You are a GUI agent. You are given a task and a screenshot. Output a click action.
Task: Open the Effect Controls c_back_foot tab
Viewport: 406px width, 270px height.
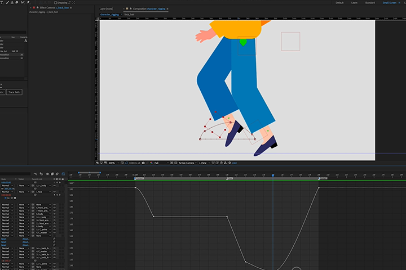[54, 8]
